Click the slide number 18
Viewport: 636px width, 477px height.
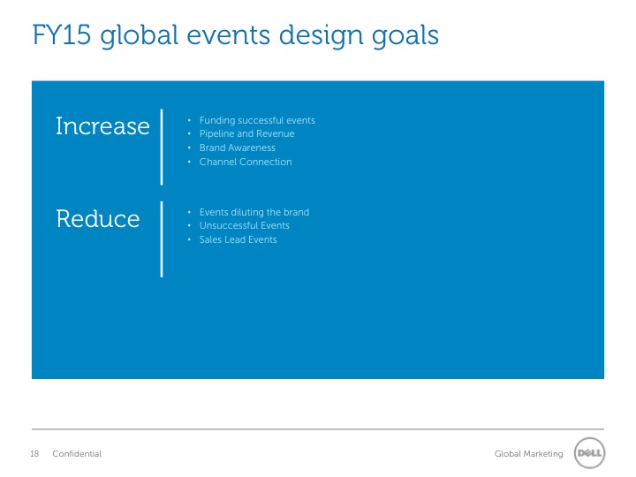[x=34, y=453]
